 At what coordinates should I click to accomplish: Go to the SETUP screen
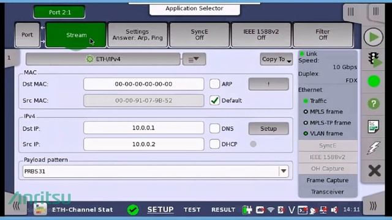(x=160, y=210)
